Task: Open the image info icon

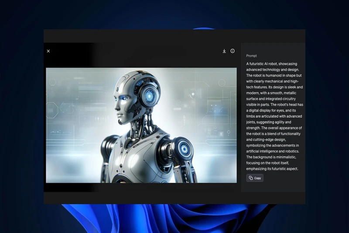Action: 233,51
